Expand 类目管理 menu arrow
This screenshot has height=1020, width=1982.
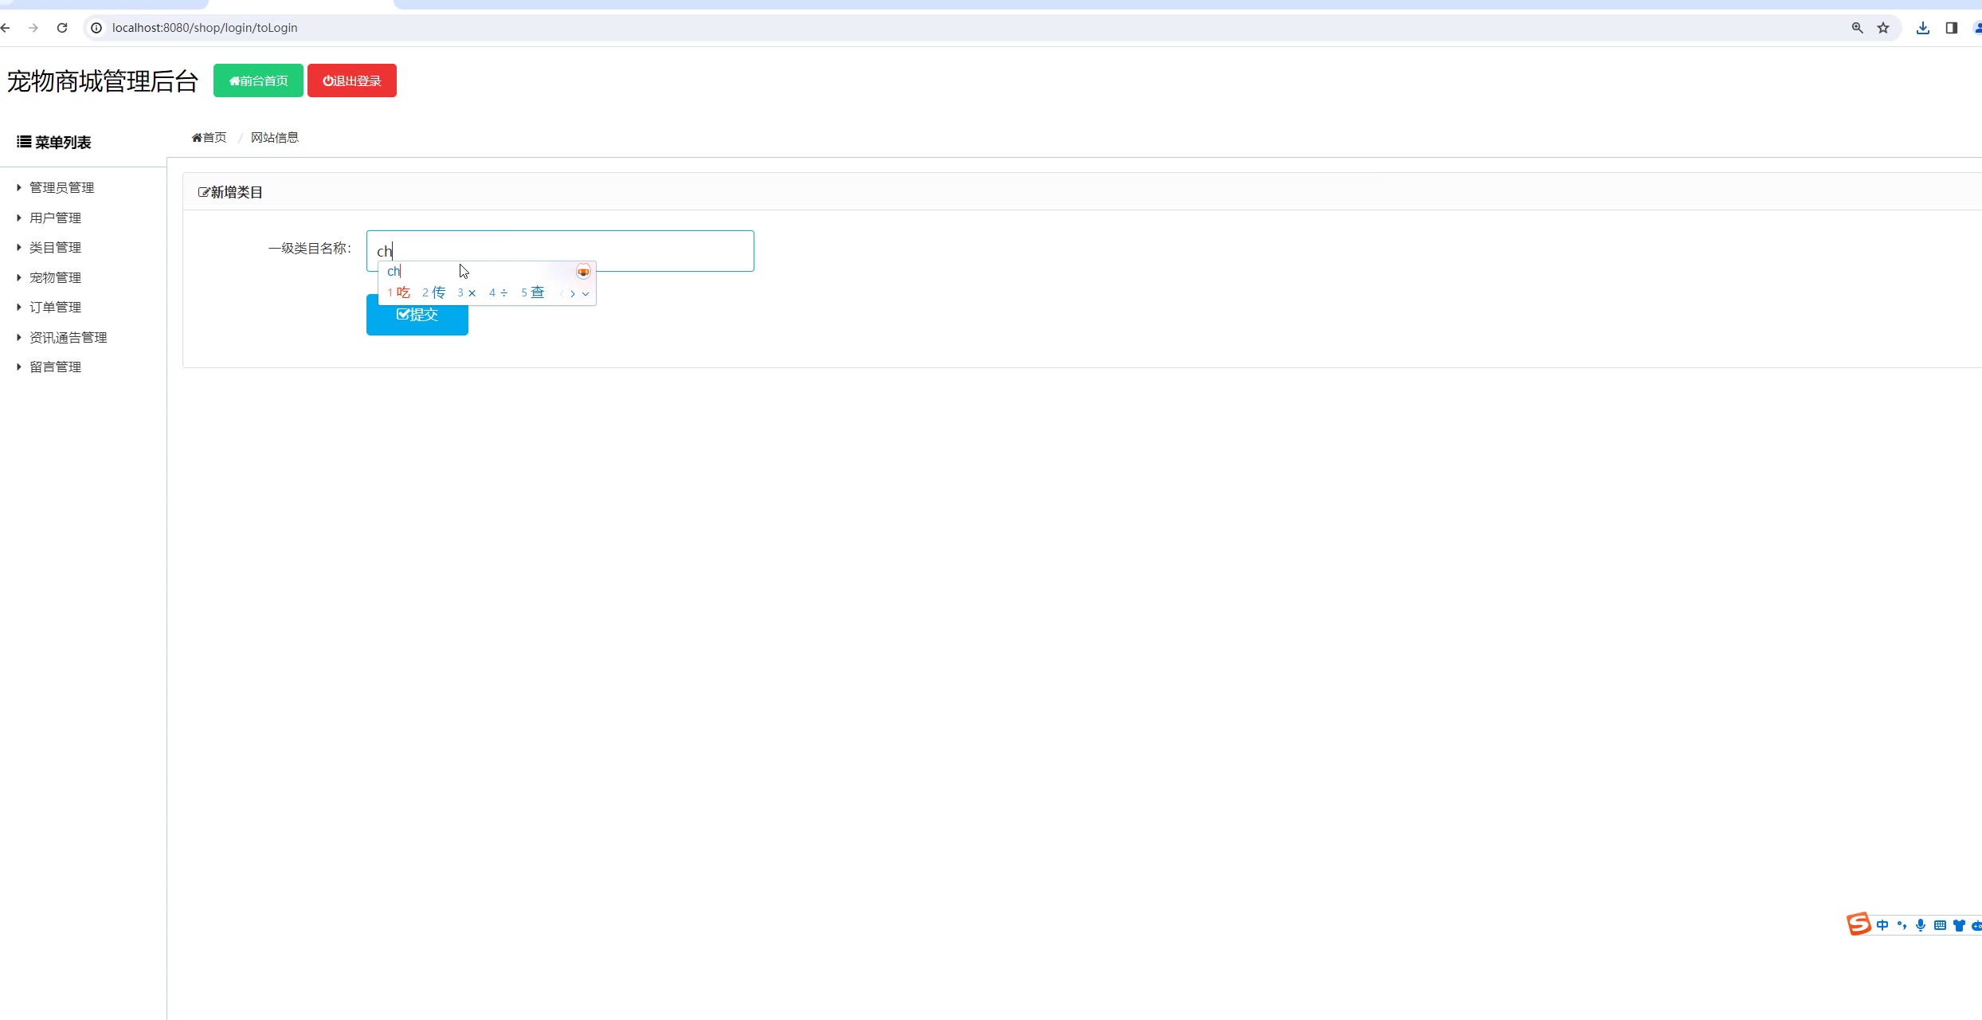tap(18, 247)
